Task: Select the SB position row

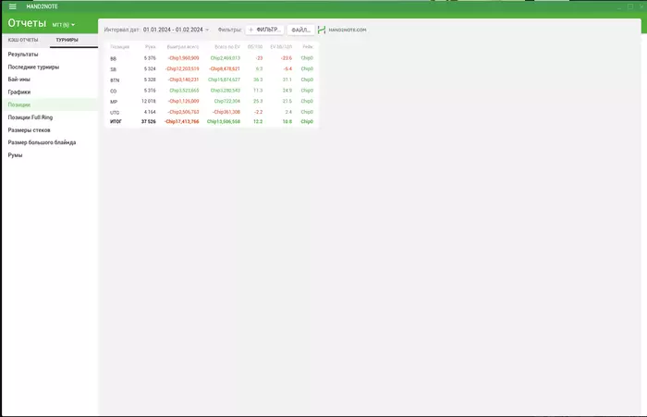Action: tap(212, 69)
